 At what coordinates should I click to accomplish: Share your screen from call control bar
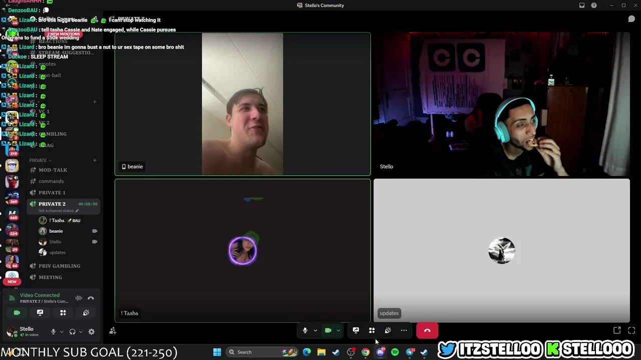tap(356, 330)
